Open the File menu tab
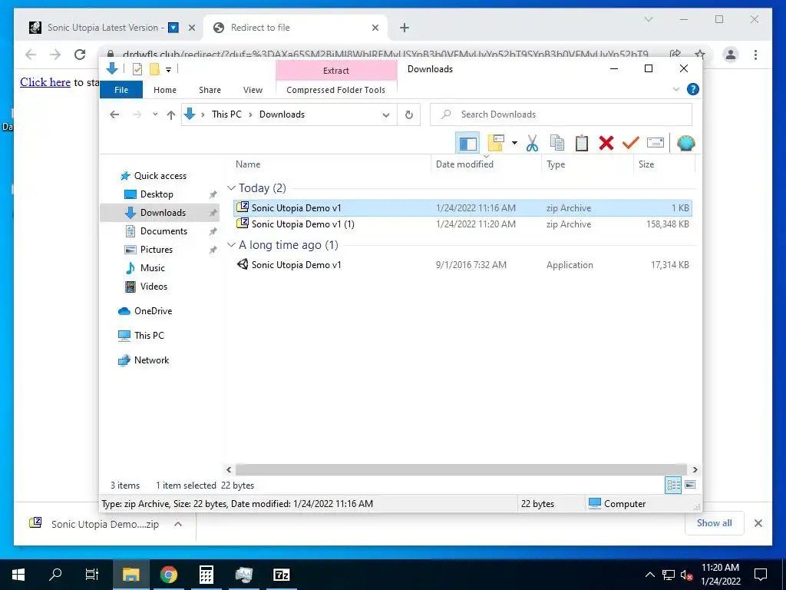The height and width of the screenshot is (590, 786). tap(121, 90)
